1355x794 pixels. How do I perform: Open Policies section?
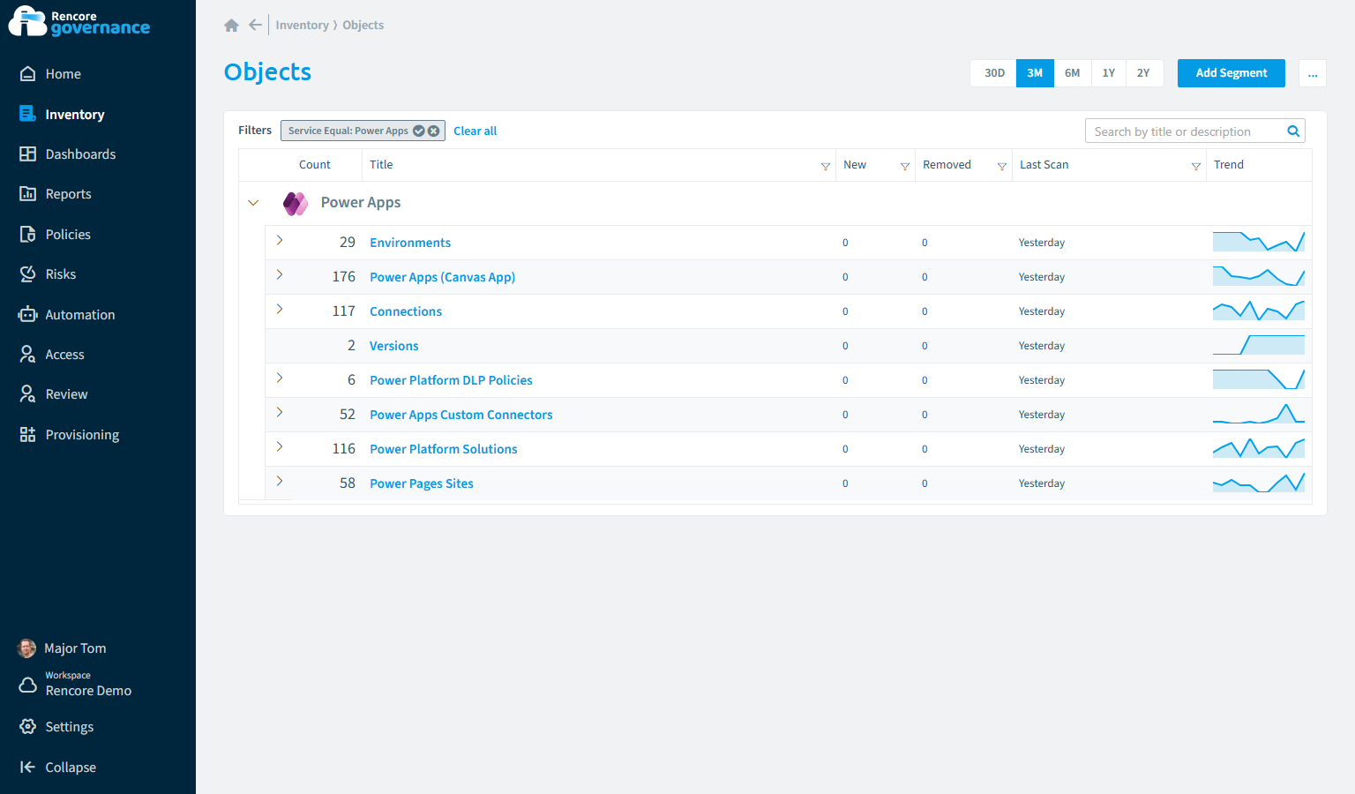(68, 235)
